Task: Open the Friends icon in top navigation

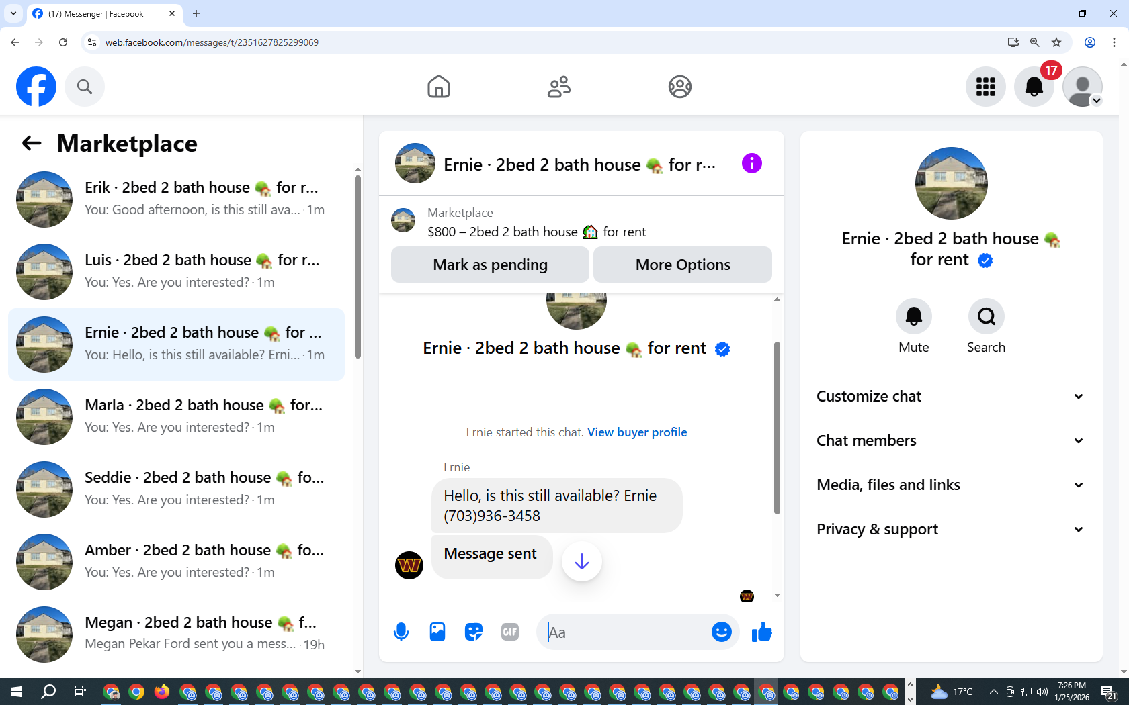Action: pyautogui.click(x=559, y=87)
